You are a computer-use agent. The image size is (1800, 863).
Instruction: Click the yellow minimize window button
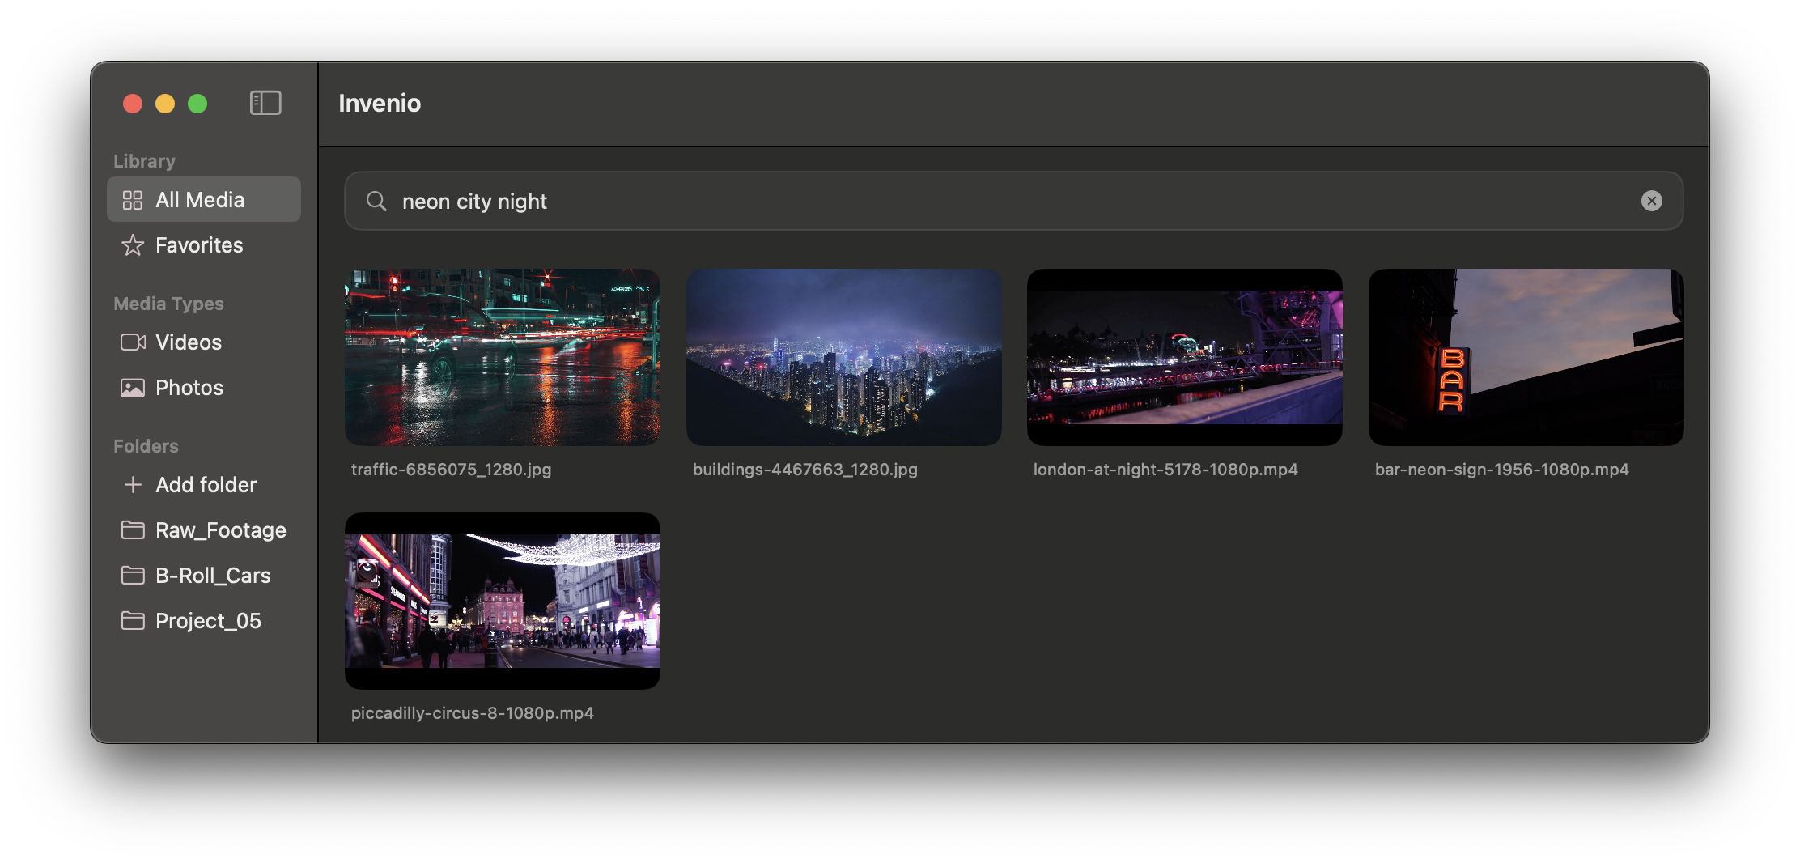pyautogui.click(x=165, y=104)
